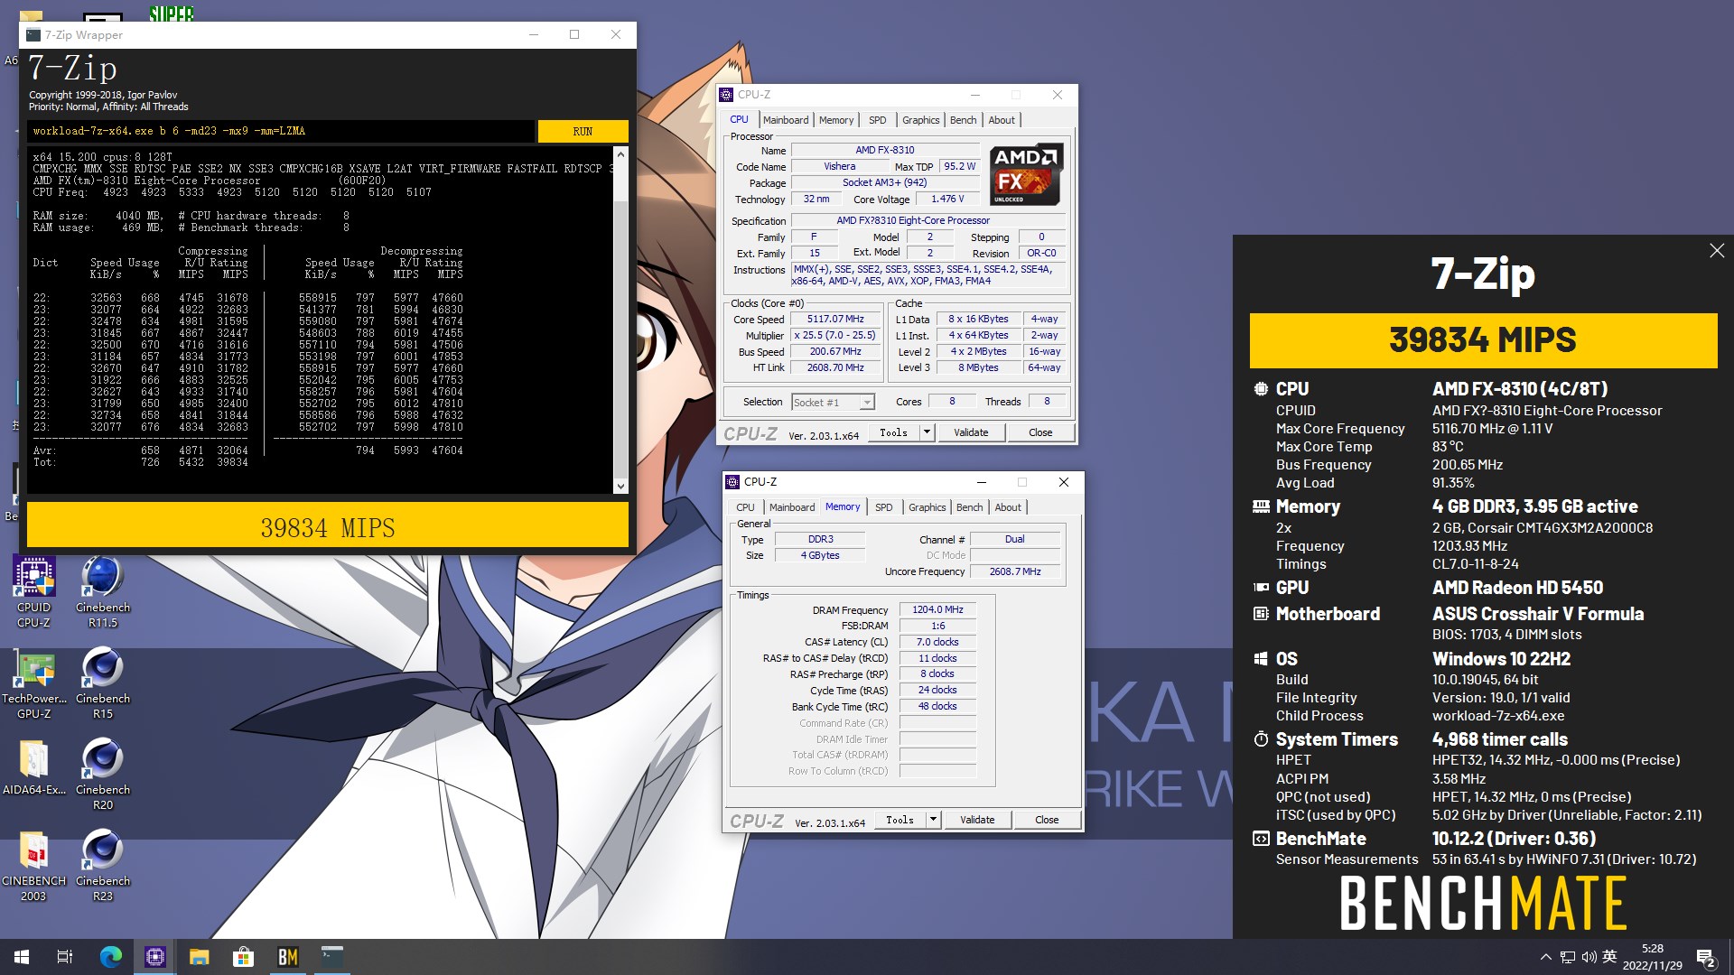The width and height of the screenshot is (1734, 975).
Task: Open CINEBENCH 2003 desktop icon
Action: pos(33,866)
